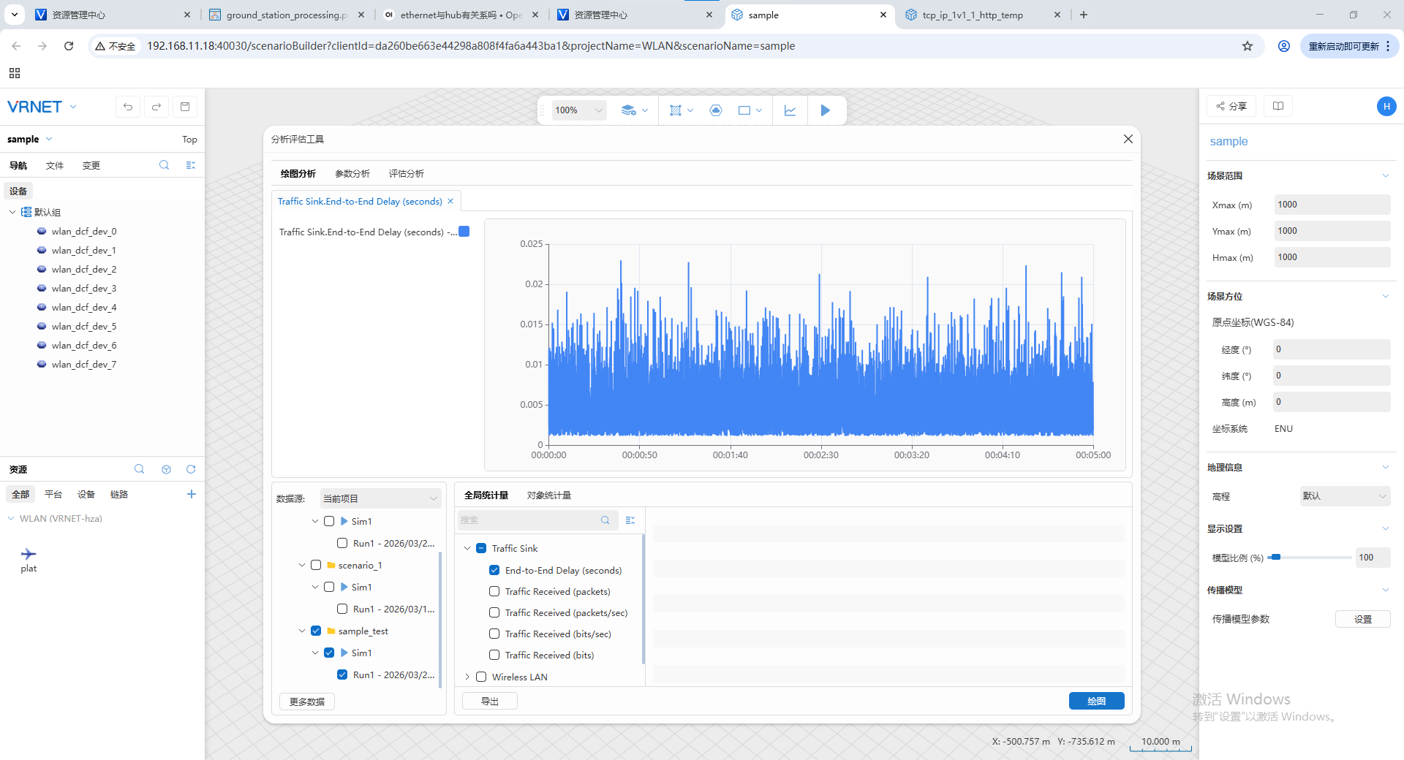Switch to the 参数分析 tab
1404x760 pixels.
point(352,173)
